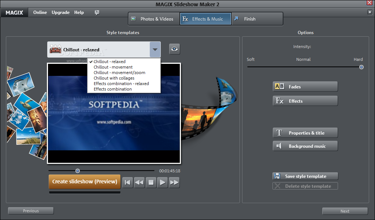Open the Online menu

[x=40, y=12]
